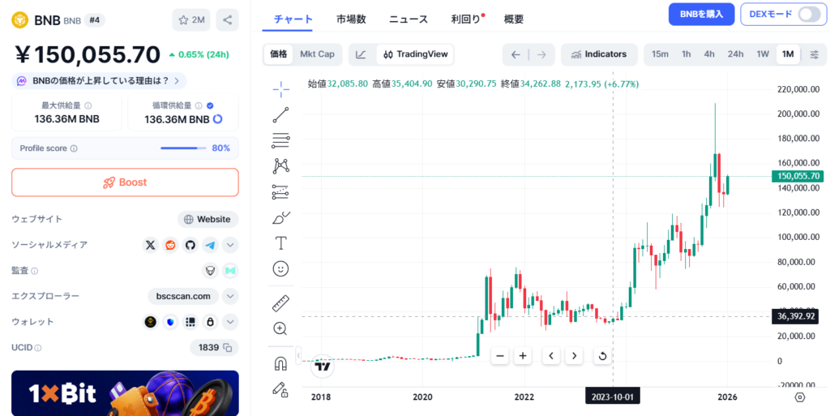
Task: Click the BNBを購入 button
Action: point(701,15)
